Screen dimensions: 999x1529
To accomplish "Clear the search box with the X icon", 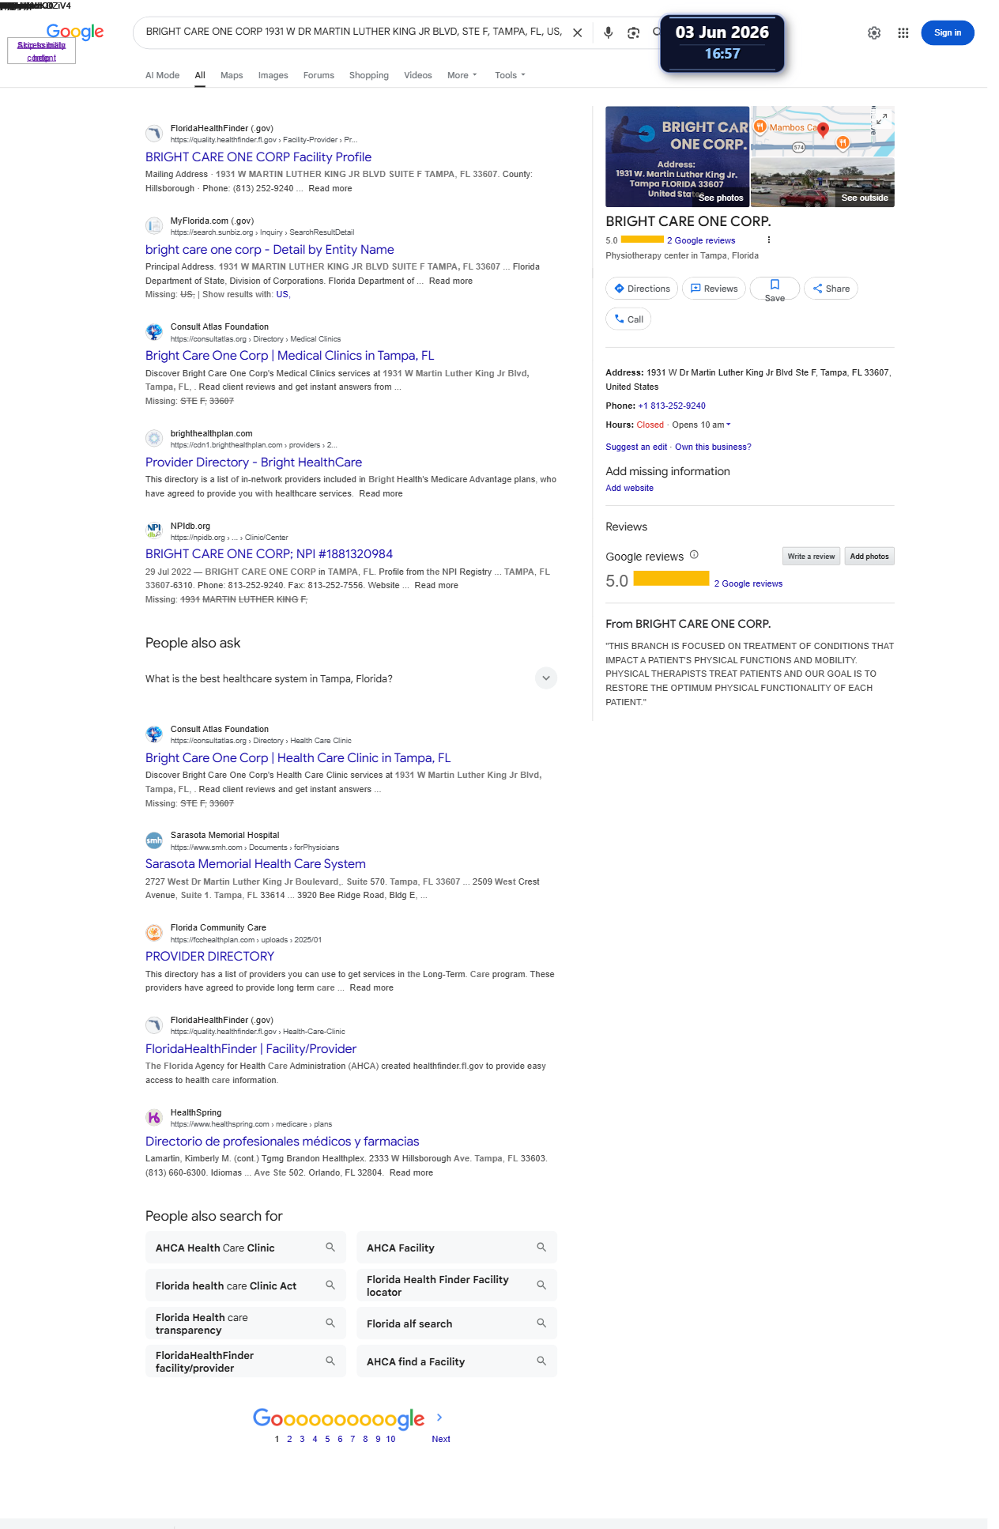I will (x=578, y=32).
